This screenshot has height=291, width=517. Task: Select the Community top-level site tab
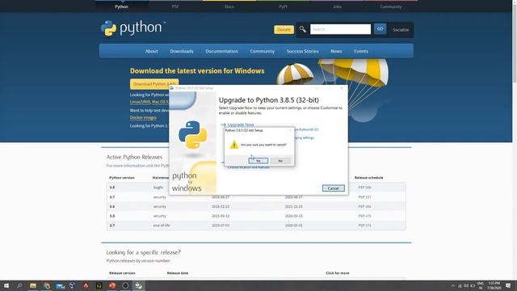click(391, 6)
